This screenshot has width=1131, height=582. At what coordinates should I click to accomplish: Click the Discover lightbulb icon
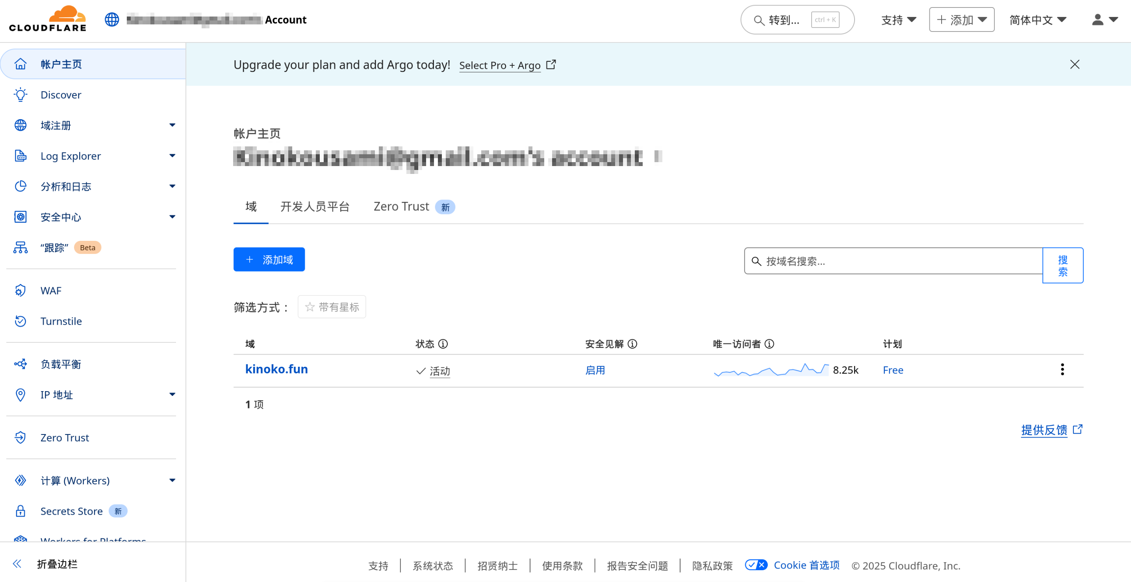(x=20, y=95)
